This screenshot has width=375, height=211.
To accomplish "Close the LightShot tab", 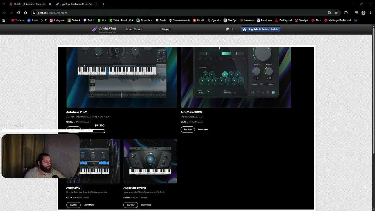I will coord(96,4).
